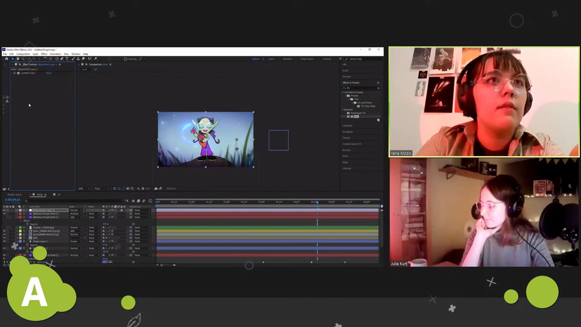581x327 pixels.
Task: Expand layer 4 Comp 1 jpg
Action: 17,228
